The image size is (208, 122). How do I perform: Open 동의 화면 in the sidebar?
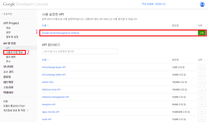(11, 57)
